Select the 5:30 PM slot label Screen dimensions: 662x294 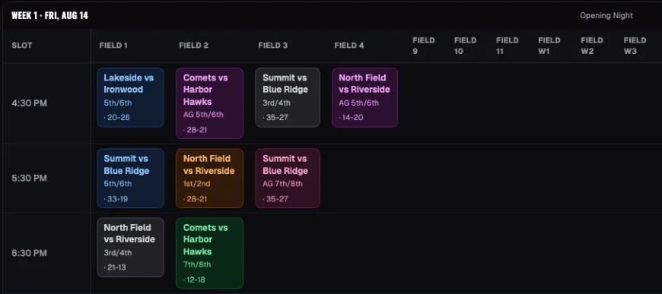tap(29, 178)
